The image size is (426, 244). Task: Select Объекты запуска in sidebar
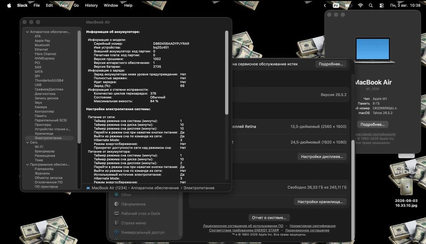coord(49,178)
